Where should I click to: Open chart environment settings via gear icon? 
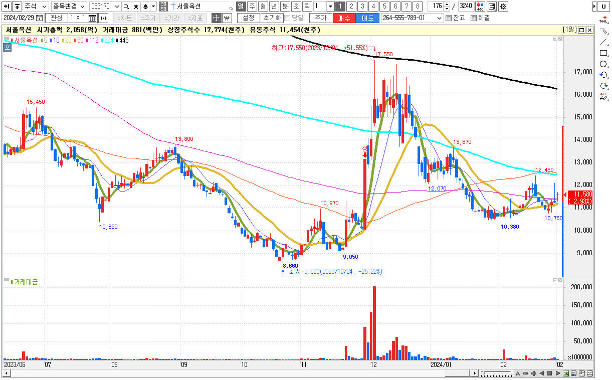pos(504,7)
